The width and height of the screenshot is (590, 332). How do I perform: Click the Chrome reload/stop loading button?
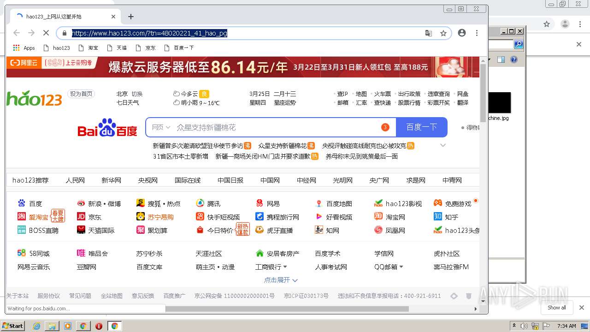[x=46, y=33]
